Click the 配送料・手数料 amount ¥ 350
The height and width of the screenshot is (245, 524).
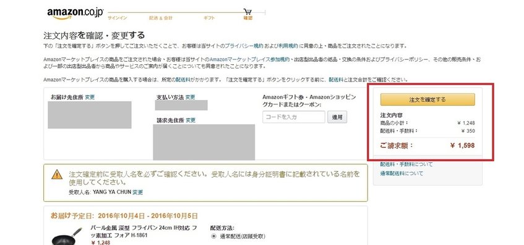[468, 131]
